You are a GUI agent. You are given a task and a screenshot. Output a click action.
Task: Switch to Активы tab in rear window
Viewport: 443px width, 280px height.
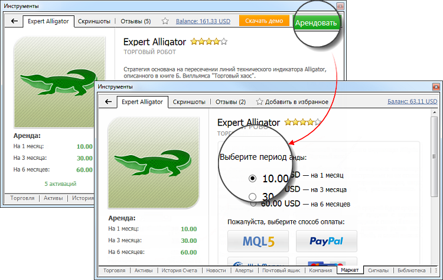[x=53, y=198]
